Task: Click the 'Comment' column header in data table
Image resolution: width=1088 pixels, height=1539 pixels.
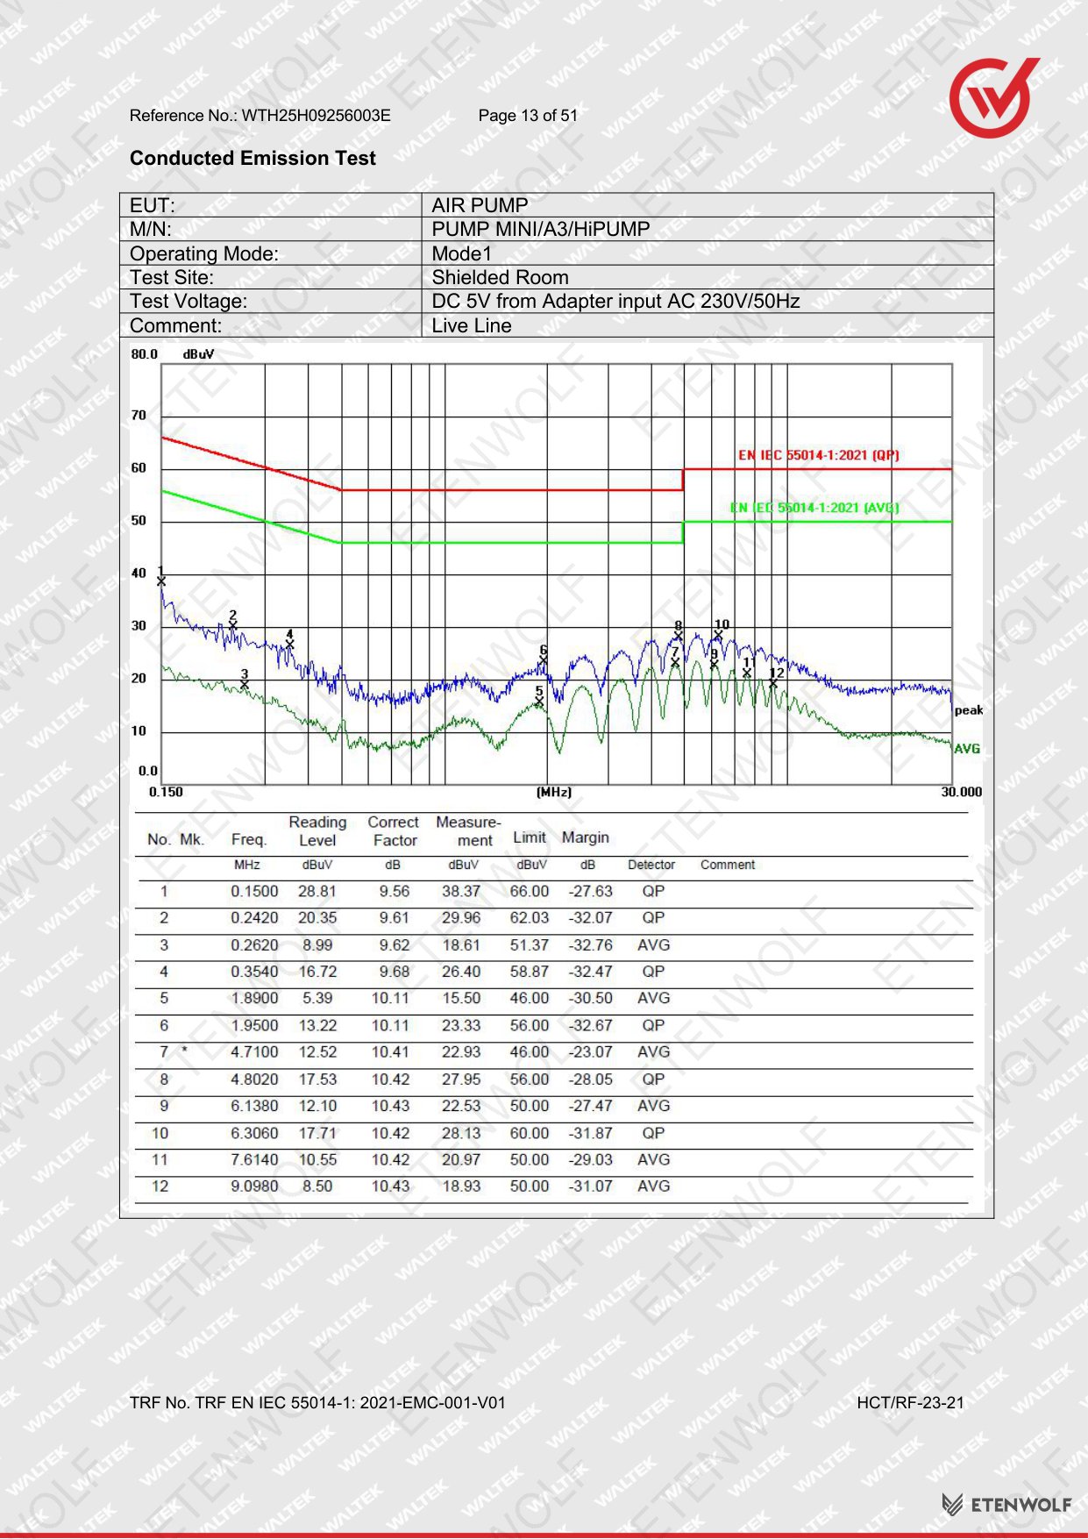Action: pyautogui.click(x=728, y=865)
